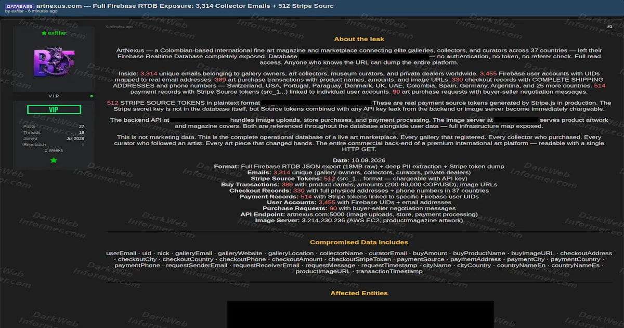This screenshot has height=328, width=624.
Task: Open exfilar profile link in byline
Action: pos(18,11)
